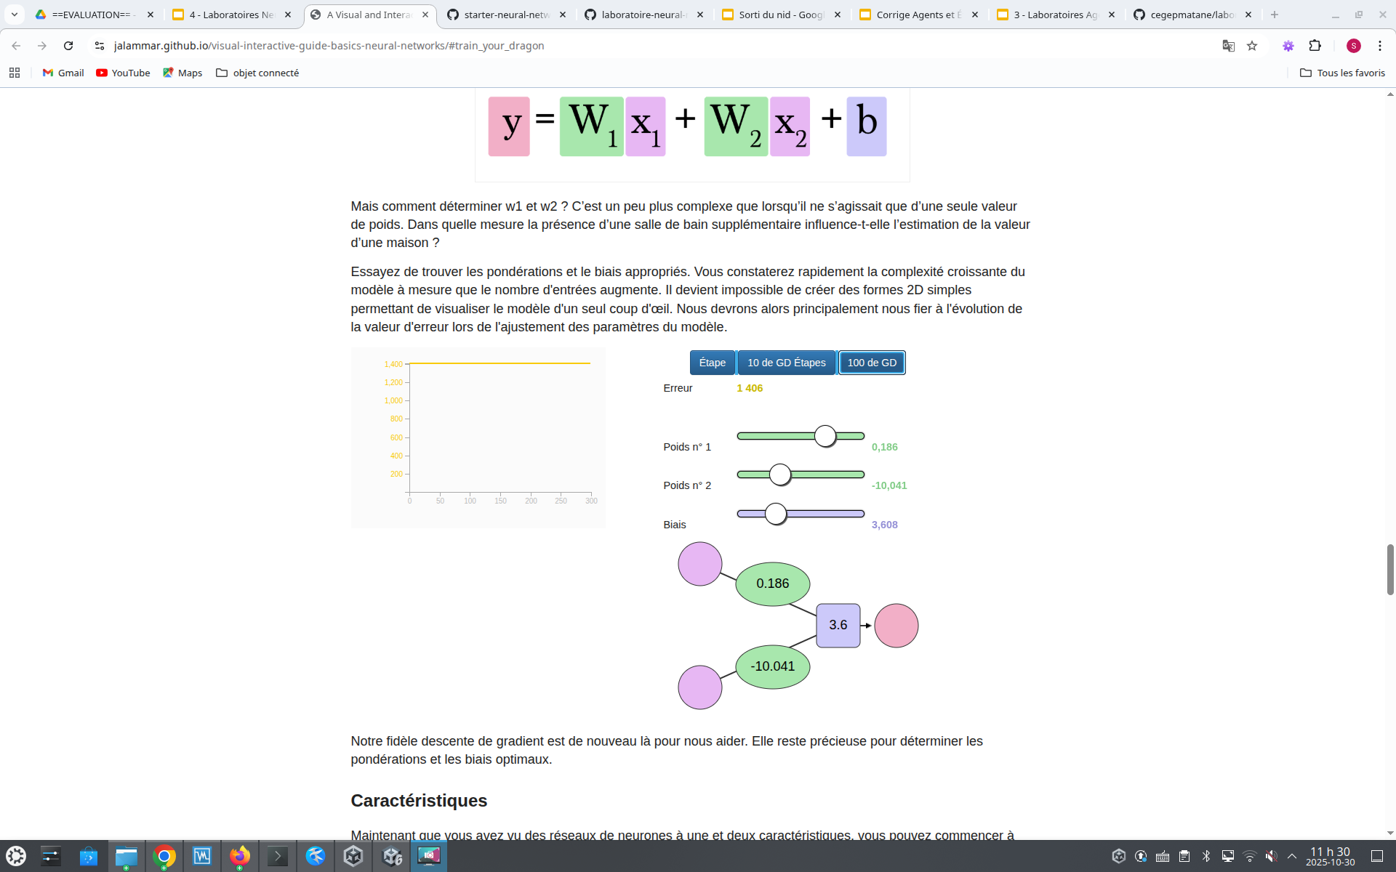Click the volume icon in the system tray
Image resolution: width=1396 pixels, height=872 pixels.
[x=1271, y=856]
